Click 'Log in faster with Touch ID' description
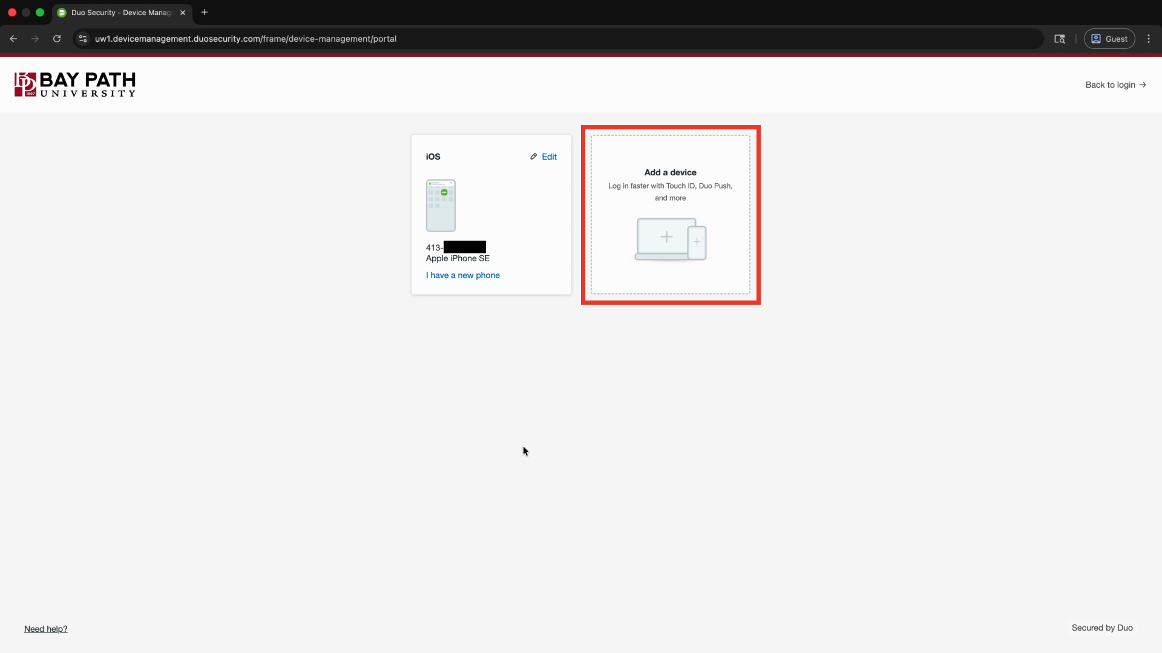Screen dimensions: 1162x653 (x=671, y=192)
